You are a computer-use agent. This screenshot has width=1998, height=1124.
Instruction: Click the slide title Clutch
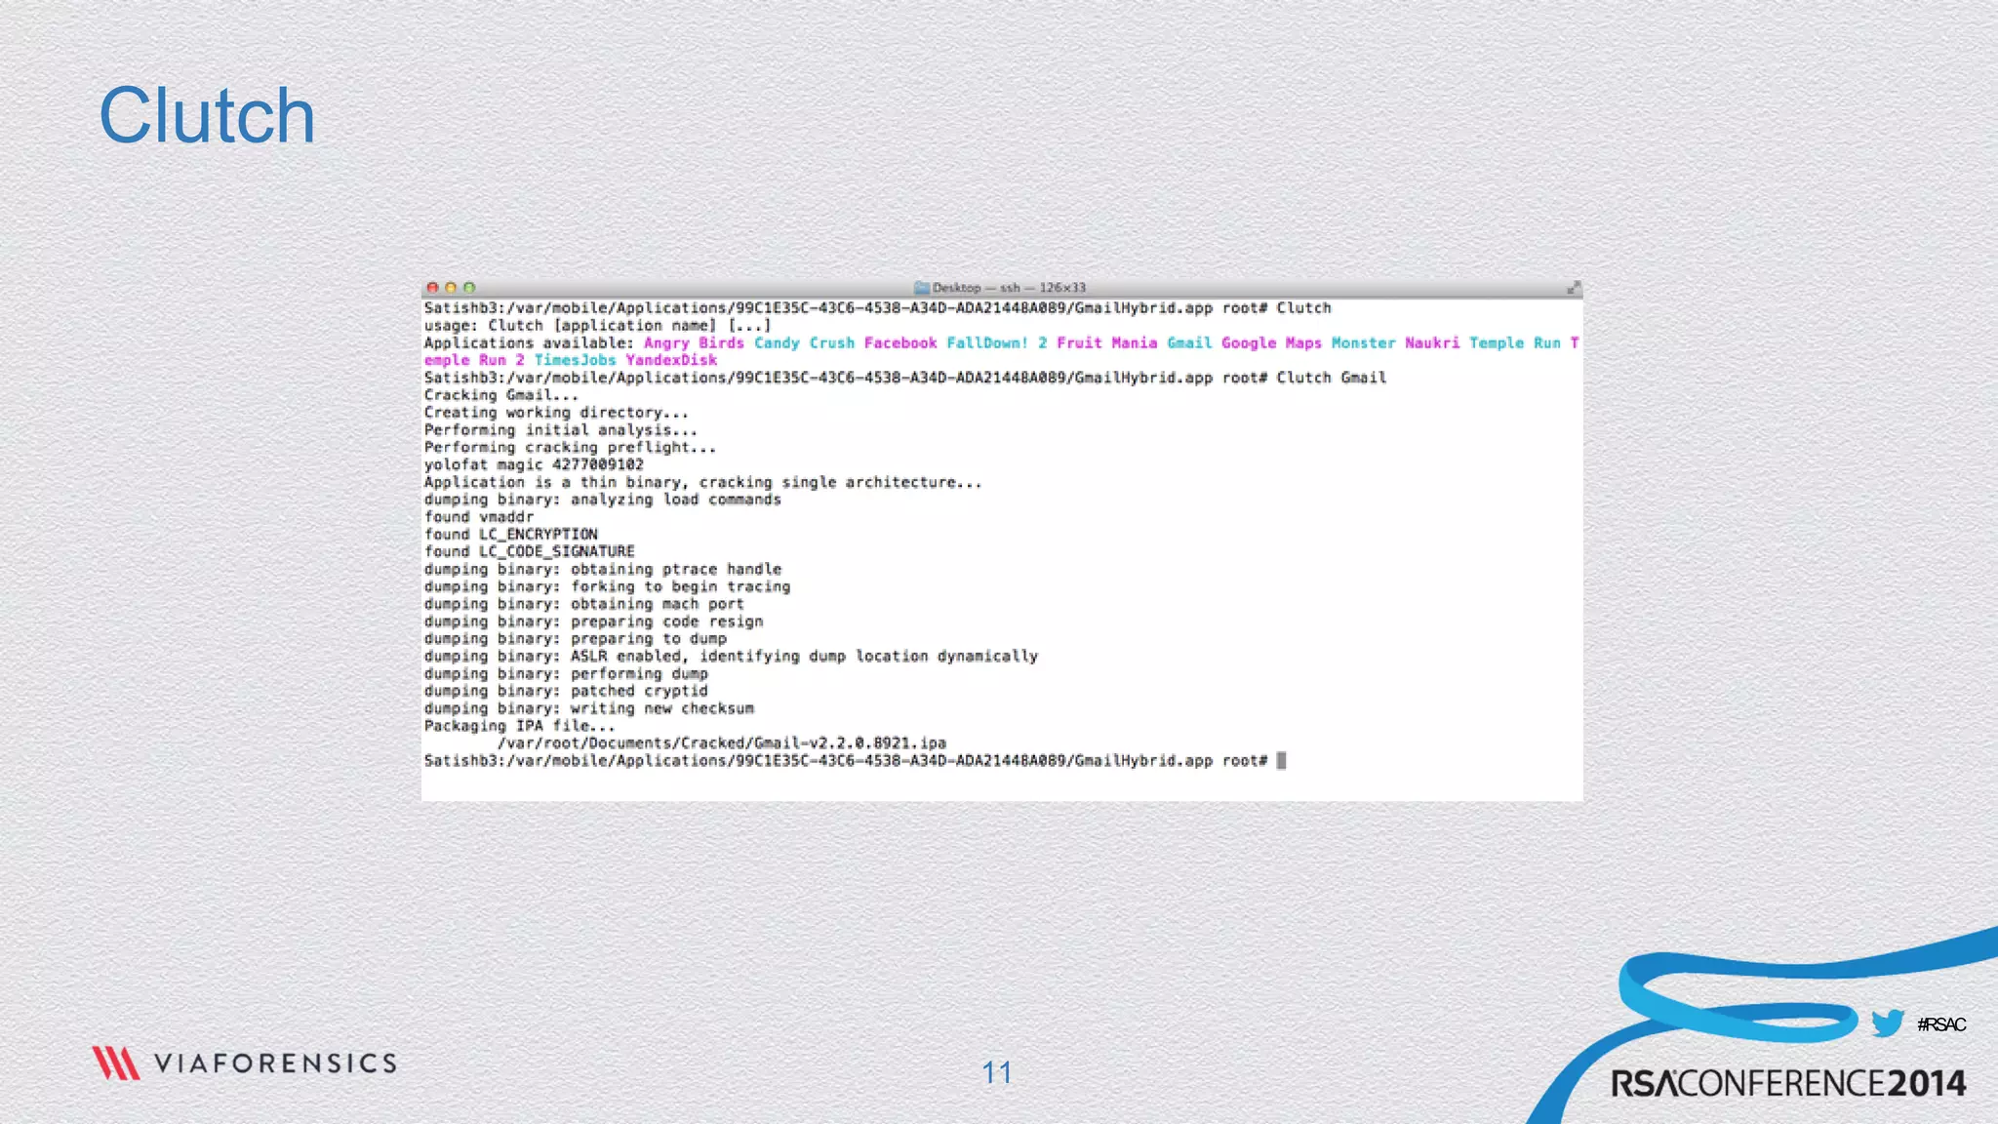coord(207,116)
